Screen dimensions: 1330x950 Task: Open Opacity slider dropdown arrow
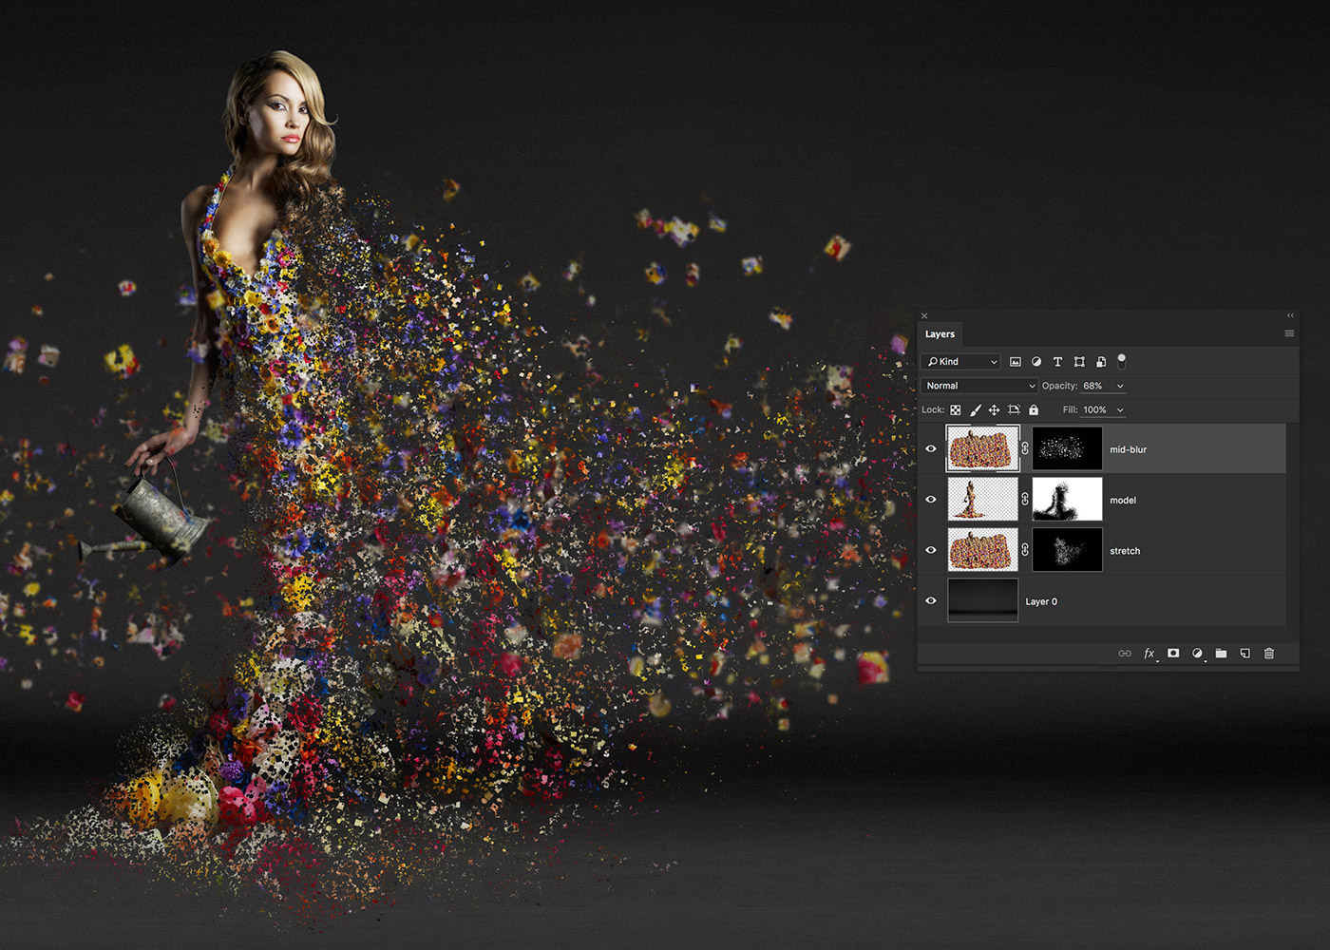(1120, 386)
